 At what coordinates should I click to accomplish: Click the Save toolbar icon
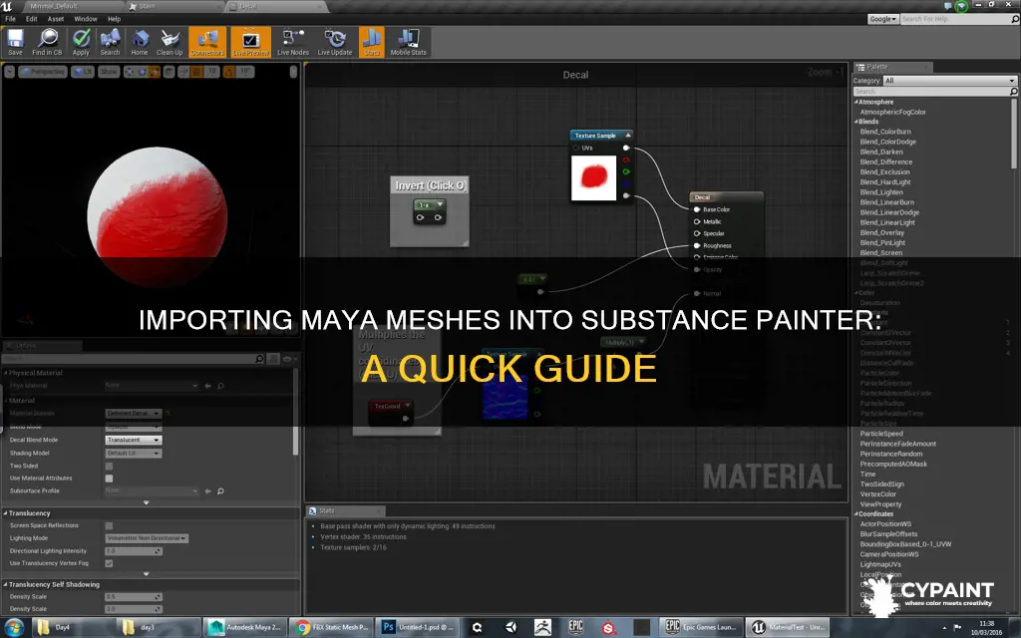tap(15, 42)
